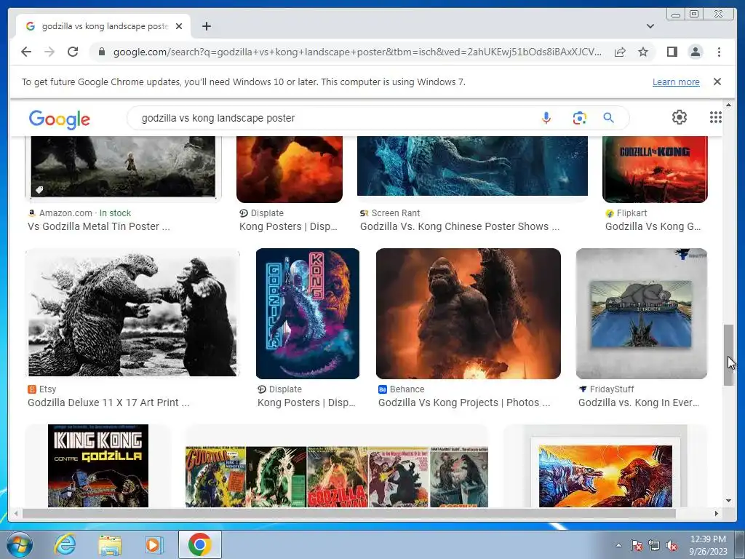
Task: Open the vintage Godzilla posters collage image
Action: click(x=336, y=476)
